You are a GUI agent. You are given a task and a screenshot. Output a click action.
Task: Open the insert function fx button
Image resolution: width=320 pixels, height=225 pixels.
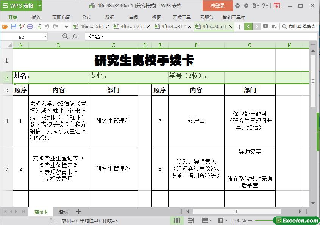coord(75,36)
